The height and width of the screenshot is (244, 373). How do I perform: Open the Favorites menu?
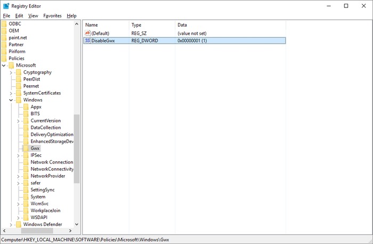point(52,16)
